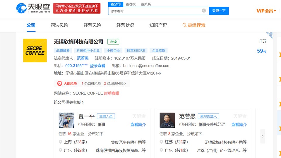Image resolution: width=281 pixels, height=158 pixels.
Task: Click location pin for 上海（共8家）
Action: [x=60, y=142]
